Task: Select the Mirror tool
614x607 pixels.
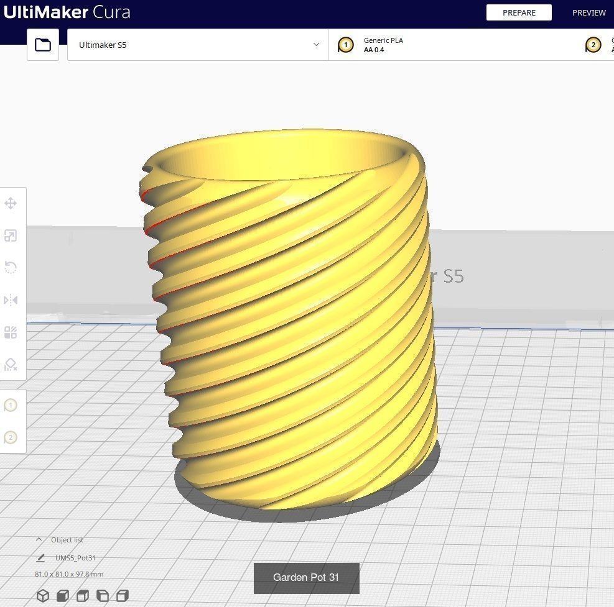Action: 11,300
